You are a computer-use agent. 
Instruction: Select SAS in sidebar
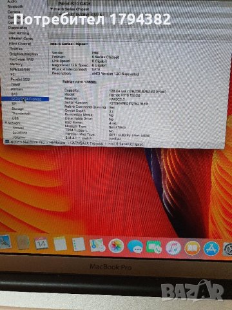coord(14,94)
